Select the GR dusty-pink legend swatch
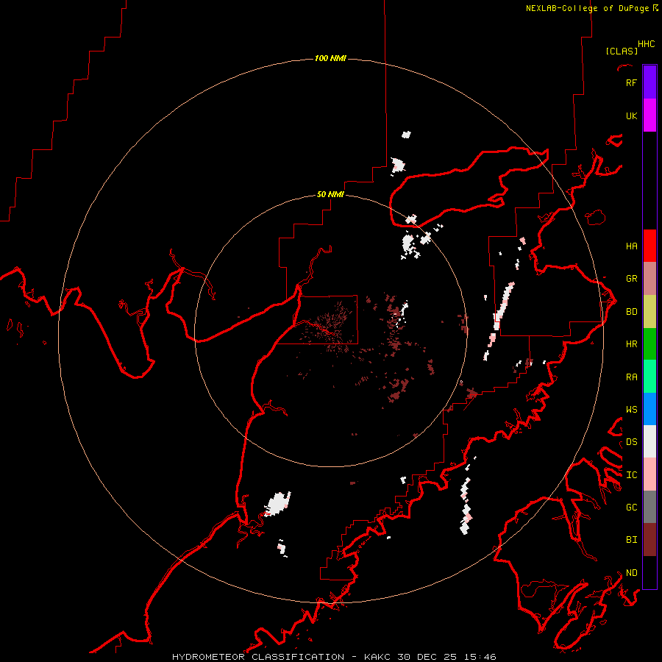Viewport: 662px width, 662px height. (649, 279)
